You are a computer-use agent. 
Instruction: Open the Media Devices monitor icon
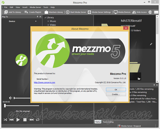coord(116,12)
